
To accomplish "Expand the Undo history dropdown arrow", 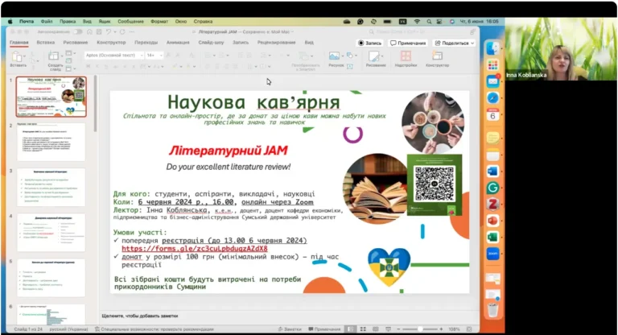I will (x=114, y=31).
